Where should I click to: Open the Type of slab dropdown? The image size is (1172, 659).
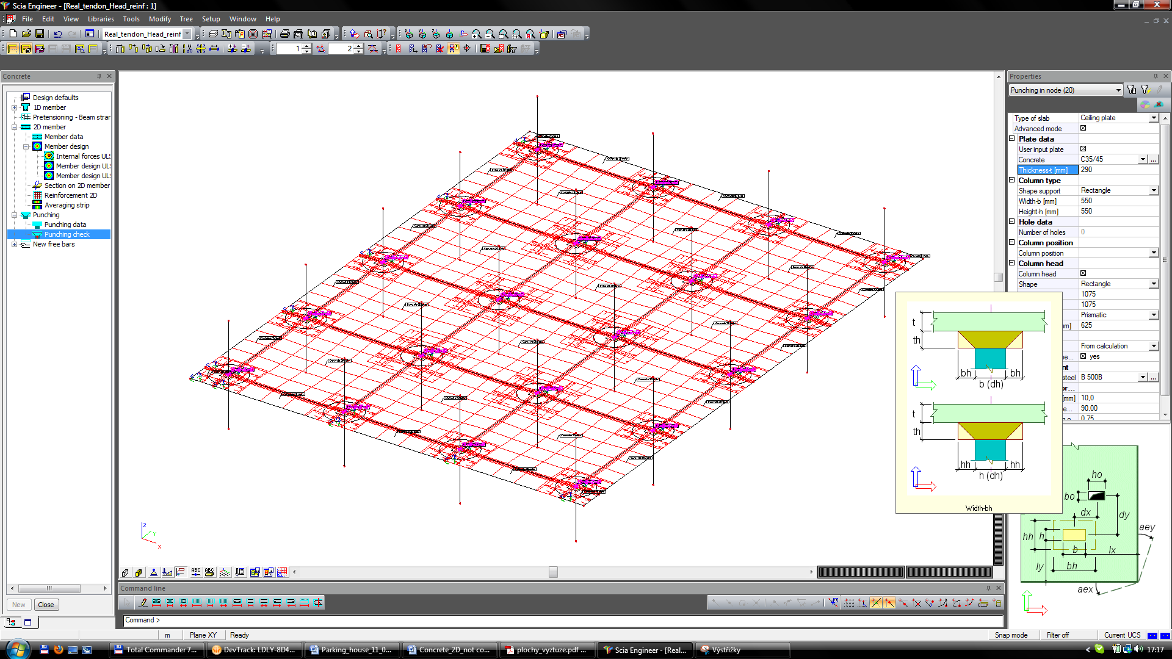click(1154, 118)
